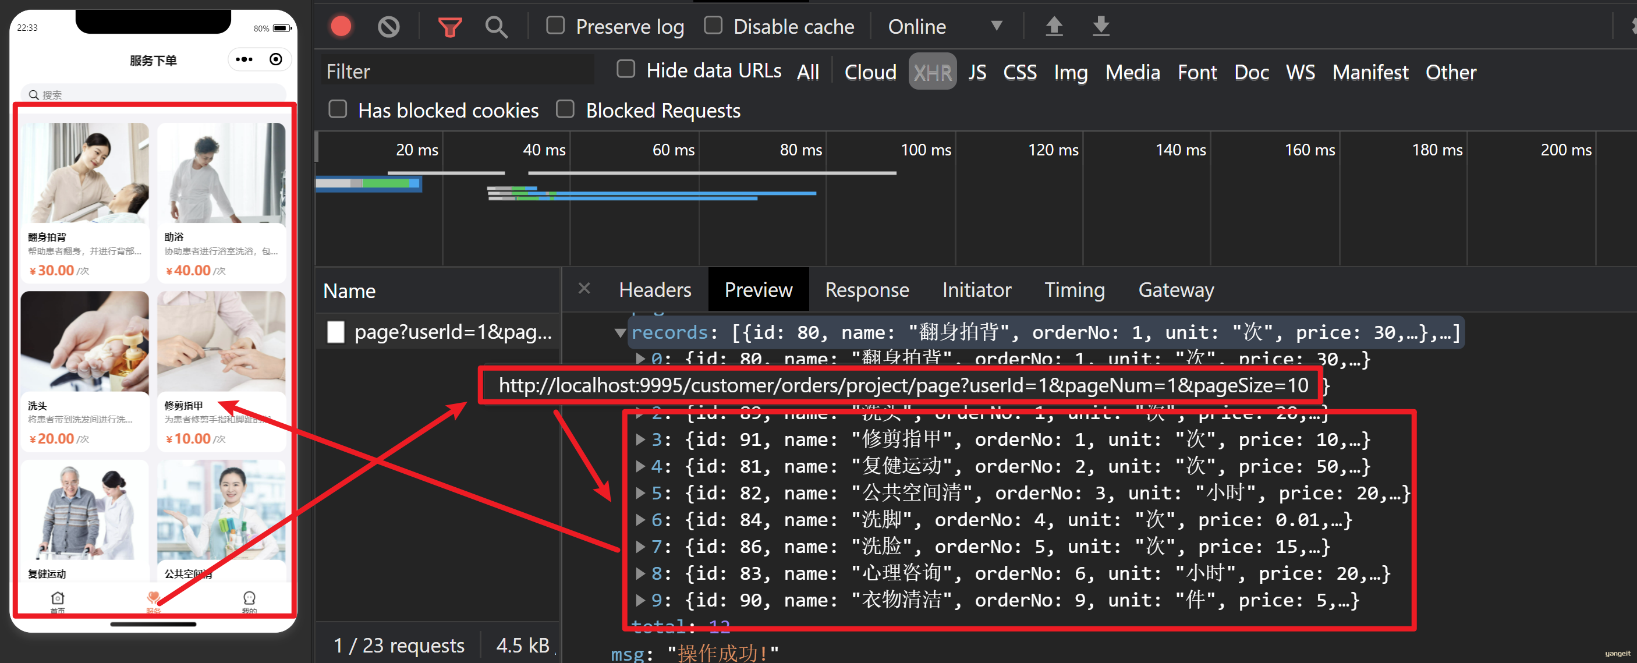The image size is (1637, 663).
Task: Filter requests by Media
Action: pyautogui.click(x=1132, y=72)
